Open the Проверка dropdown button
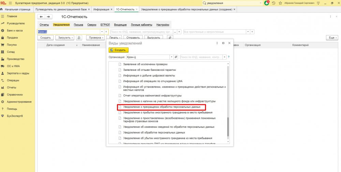 point(95,38)
